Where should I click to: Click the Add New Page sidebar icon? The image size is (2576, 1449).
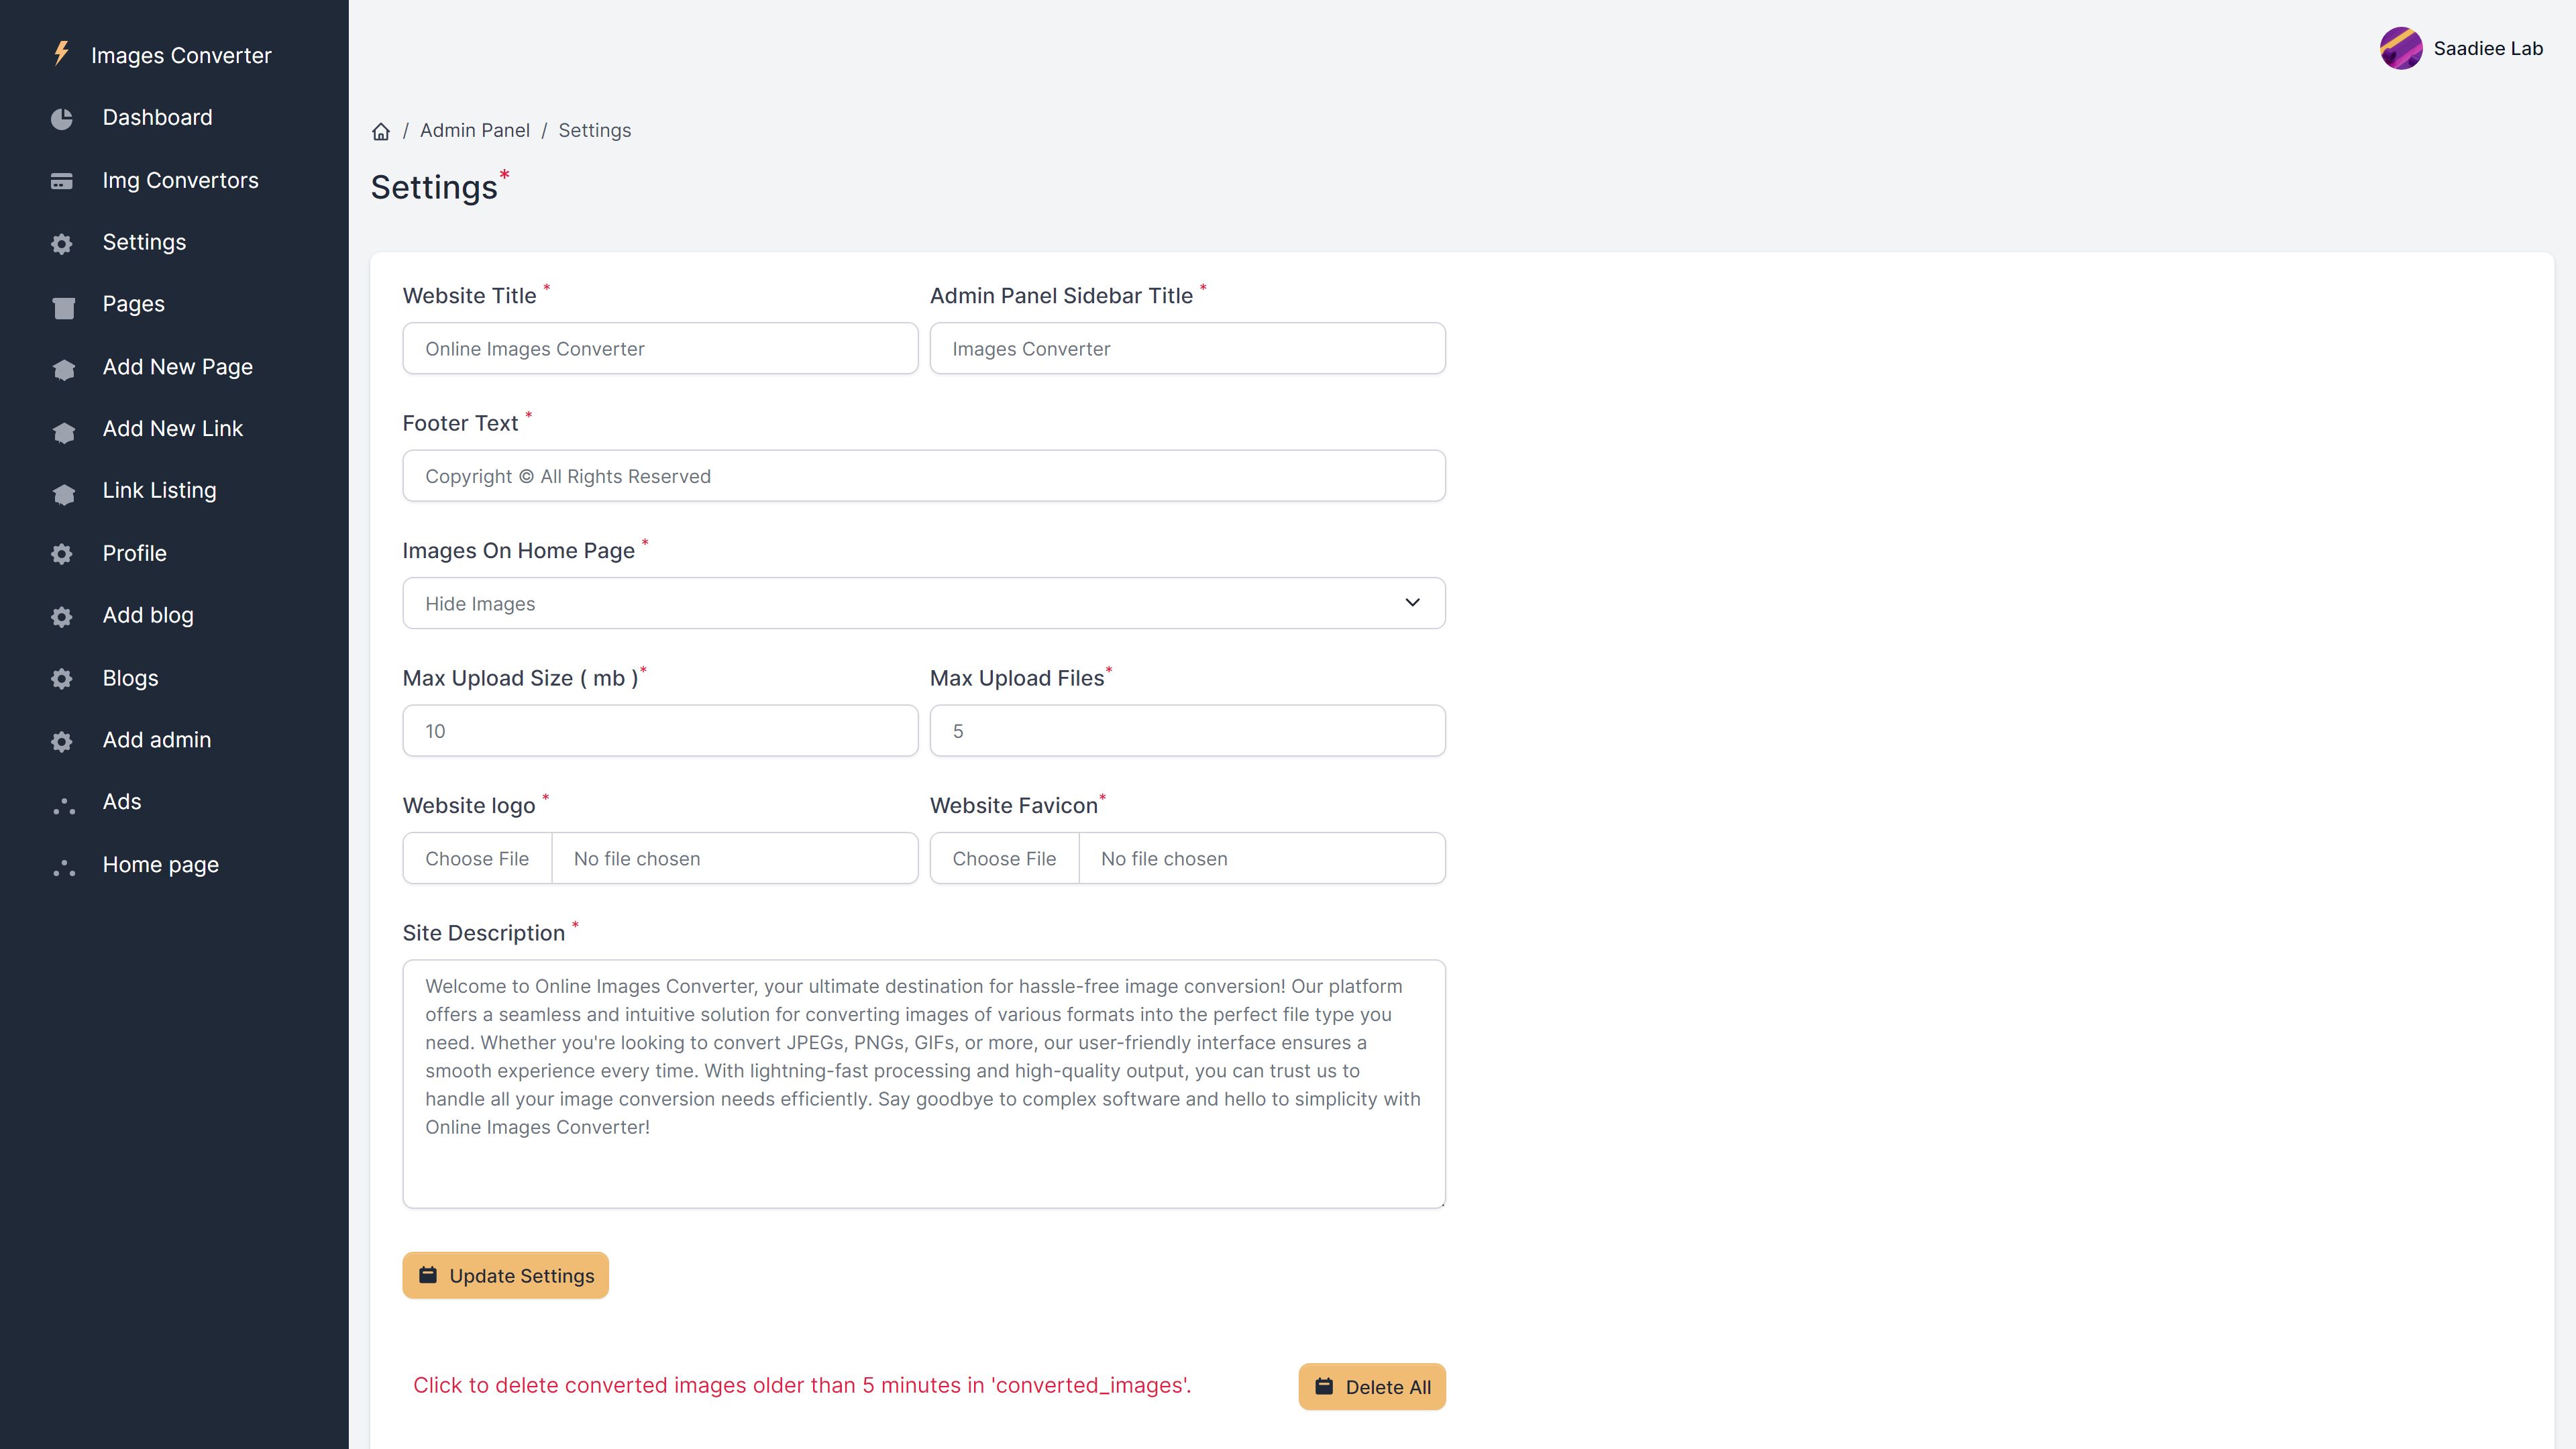click(x=63, y=369)
